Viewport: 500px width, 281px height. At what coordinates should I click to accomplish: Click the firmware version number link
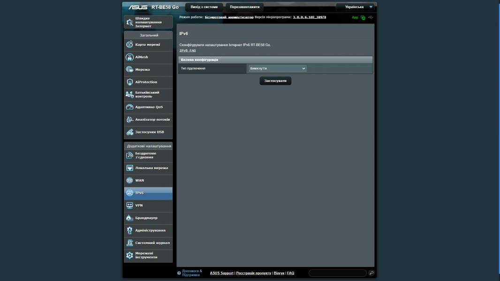tap(309, 17)
